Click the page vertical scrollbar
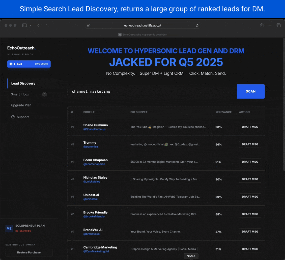Image resolution: width=285 pixels, height=260 pixels. (x=284, y=104)
